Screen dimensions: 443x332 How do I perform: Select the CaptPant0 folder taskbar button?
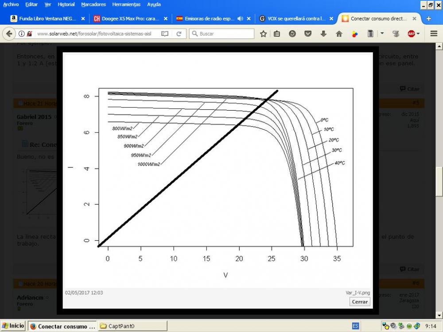pos(132,326)
